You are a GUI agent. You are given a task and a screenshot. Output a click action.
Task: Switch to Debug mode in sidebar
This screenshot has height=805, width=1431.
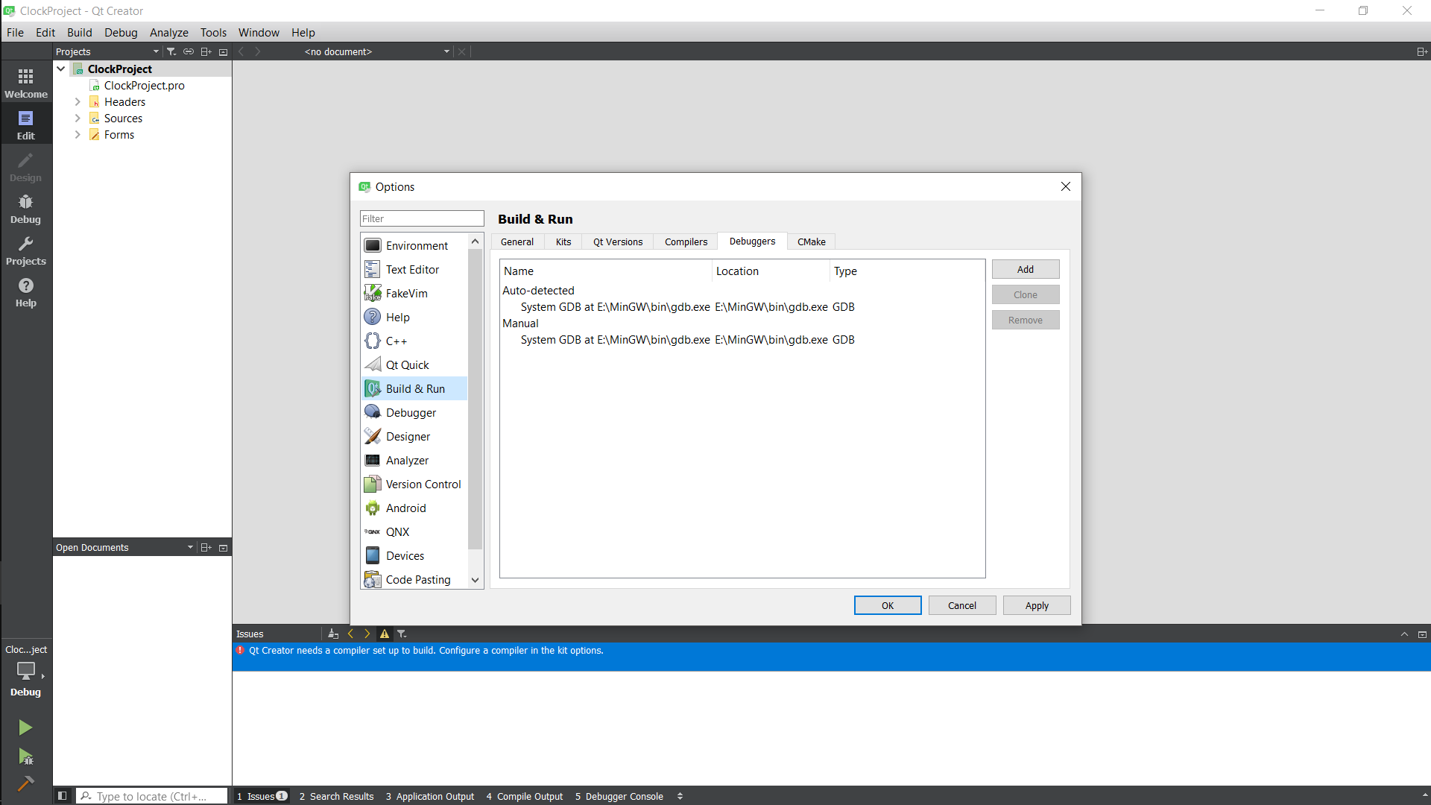[26, 208]
